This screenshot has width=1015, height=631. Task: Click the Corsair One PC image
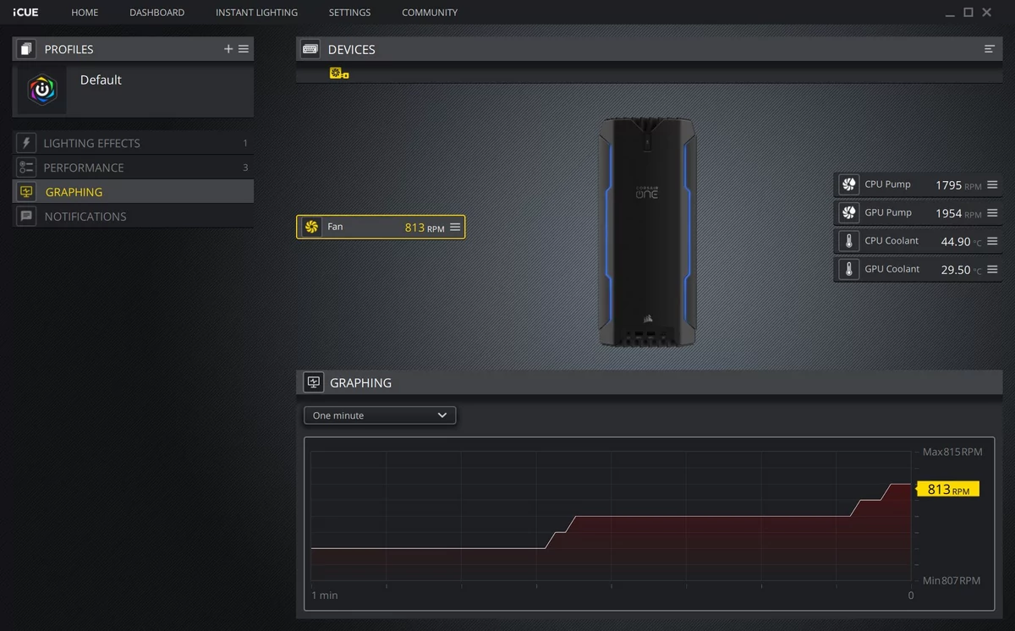[x=647, y=231]
